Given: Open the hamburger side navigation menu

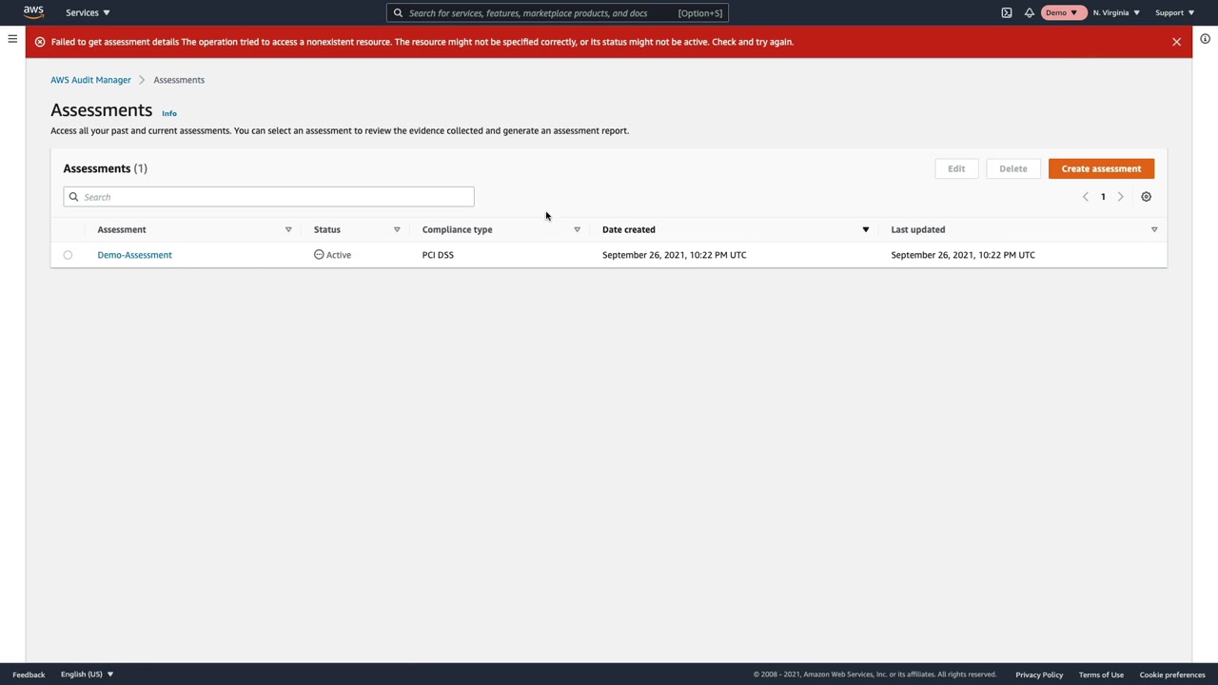Looking at the screenshot, I should click(12, 39).
